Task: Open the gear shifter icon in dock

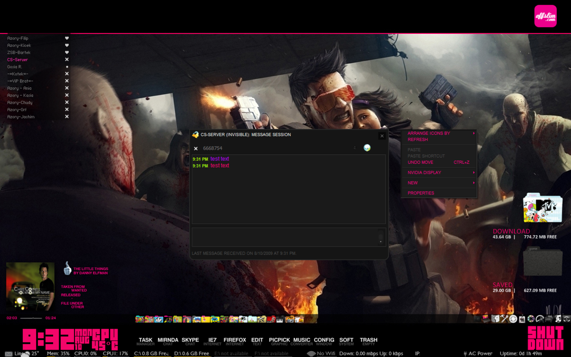Action: click(x=522, y=319)
